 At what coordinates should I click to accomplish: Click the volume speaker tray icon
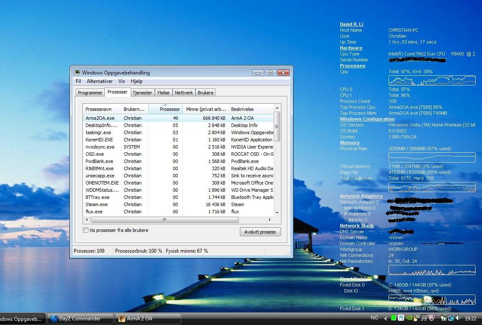click(458, 318)
